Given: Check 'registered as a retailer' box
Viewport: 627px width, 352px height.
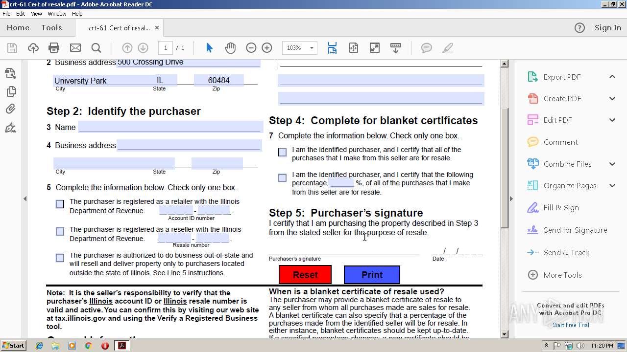Looking at the screenshot, I should pyautogui.click(x=60, y=204).
